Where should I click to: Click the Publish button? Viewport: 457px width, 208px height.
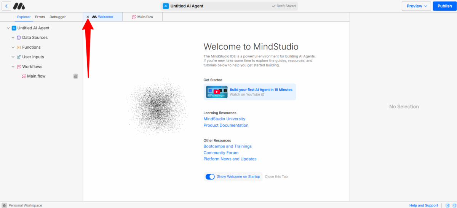point(444,6)
